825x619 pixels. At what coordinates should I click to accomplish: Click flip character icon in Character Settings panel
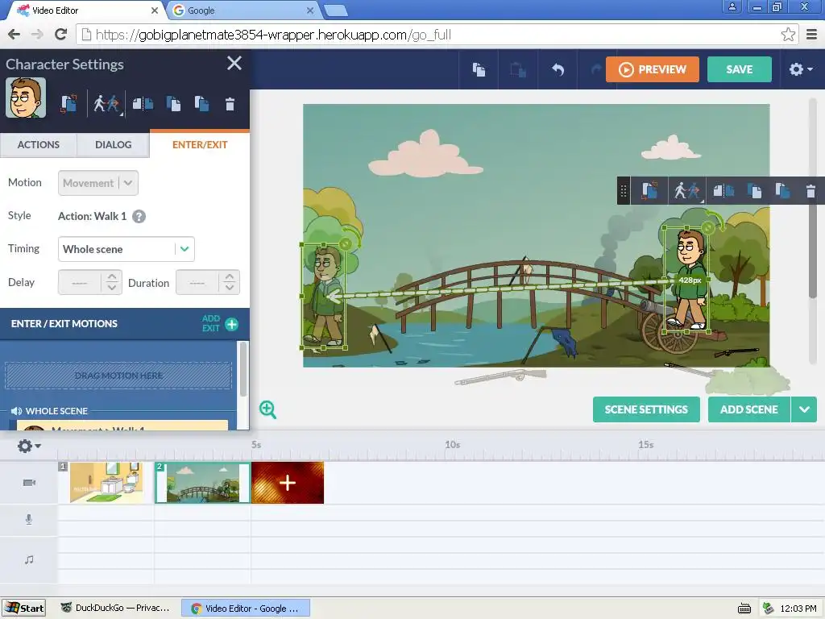tap(143, 104)
